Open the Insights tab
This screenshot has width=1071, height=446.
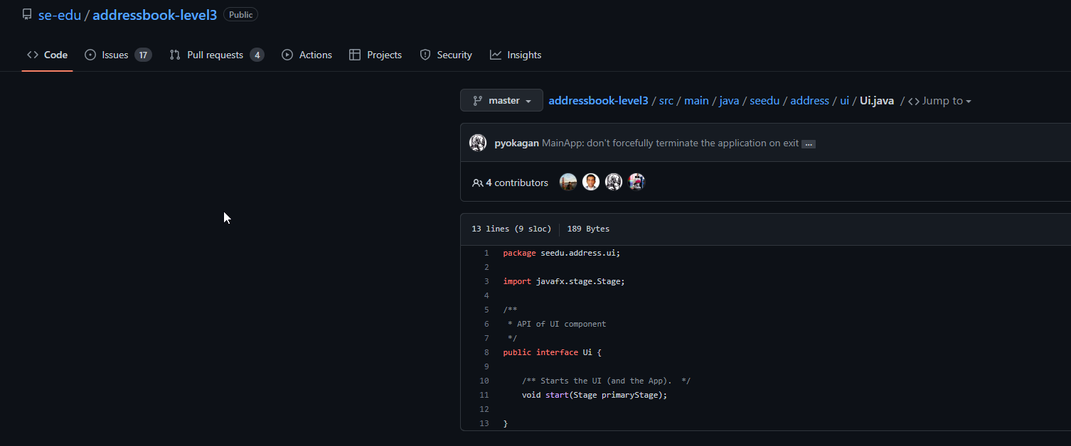tap(516, 55)
